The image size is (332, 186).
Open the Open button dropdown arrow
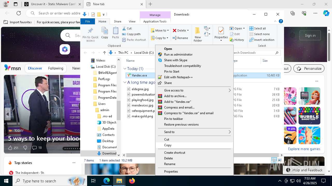tap(244, 28)
